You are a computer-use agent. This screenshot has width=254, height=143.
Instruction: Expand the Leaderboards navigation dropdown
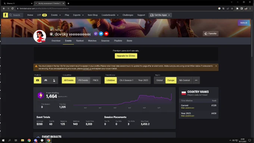point(110,15)
